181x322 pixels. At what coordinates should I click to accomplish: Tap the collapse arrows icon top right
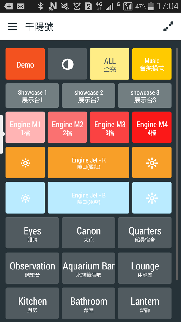(168, 26)
